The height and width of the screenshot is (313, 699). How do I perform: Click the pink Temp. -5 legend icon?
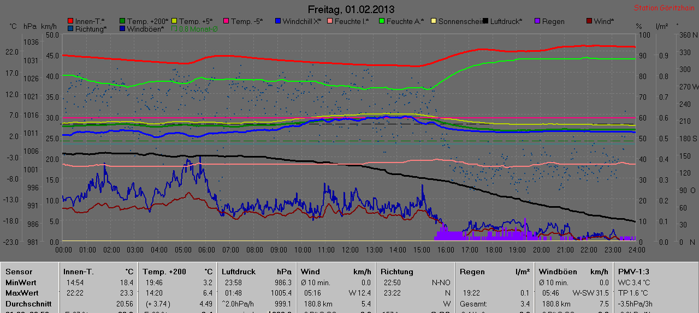(x=226, y=21)
